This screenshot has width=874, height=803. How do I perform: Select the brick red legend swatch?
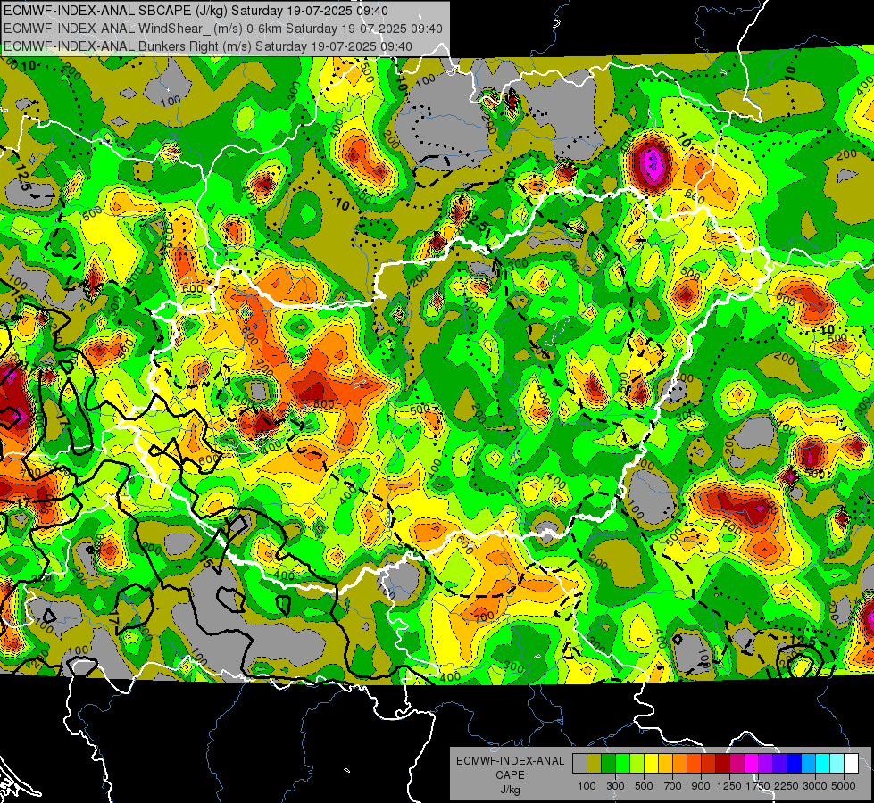(709, 763)
